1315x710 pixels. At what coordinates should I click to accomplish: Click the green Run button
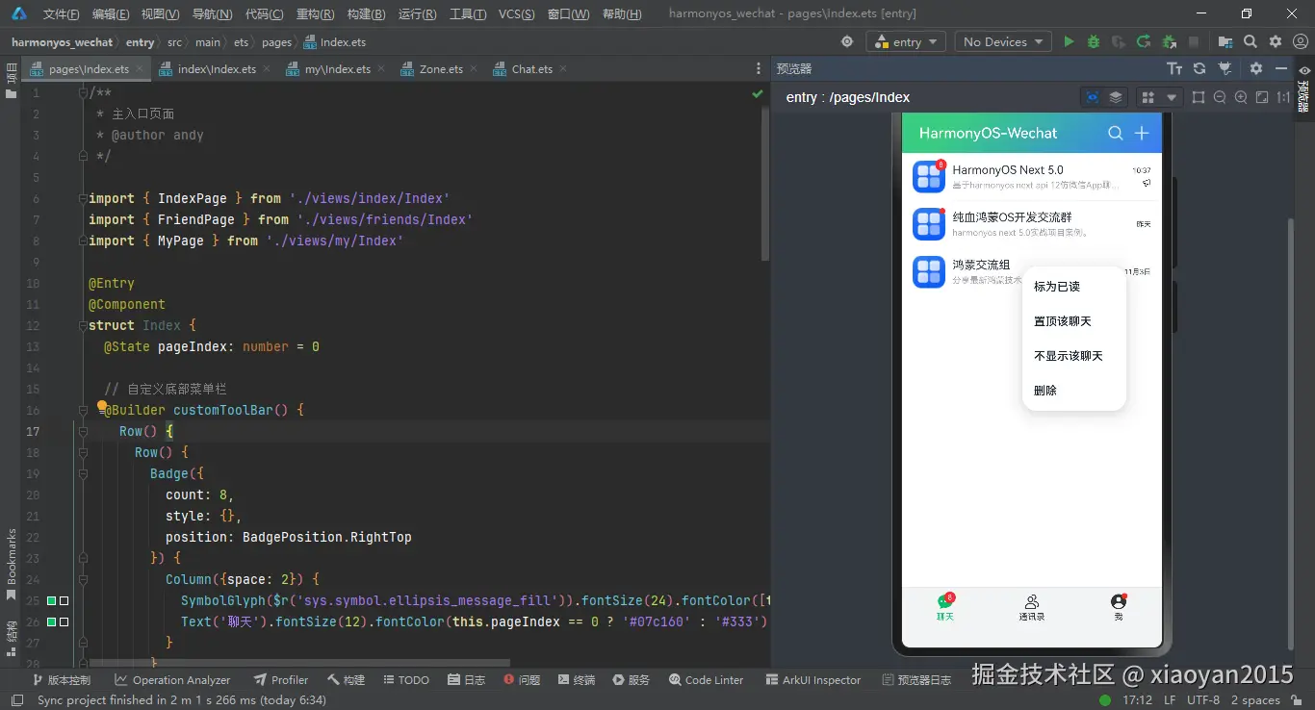(x=1069, y=41)
